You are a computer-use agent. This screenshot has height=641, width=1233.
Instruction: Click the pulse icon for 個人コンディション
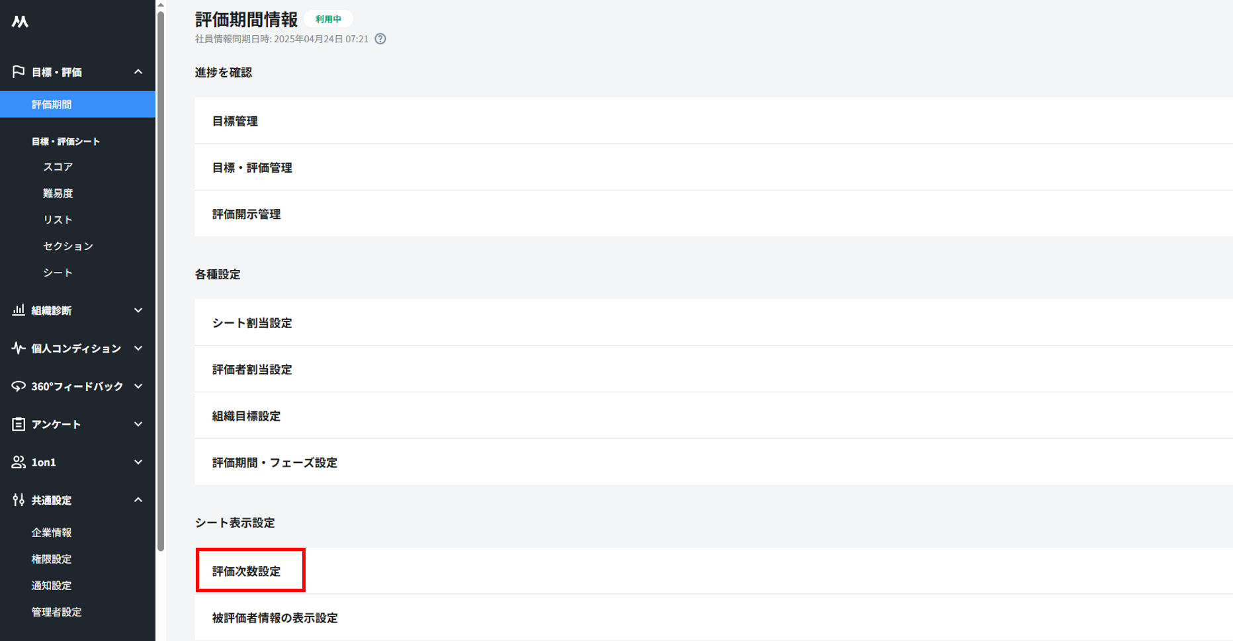coord(18,348)
